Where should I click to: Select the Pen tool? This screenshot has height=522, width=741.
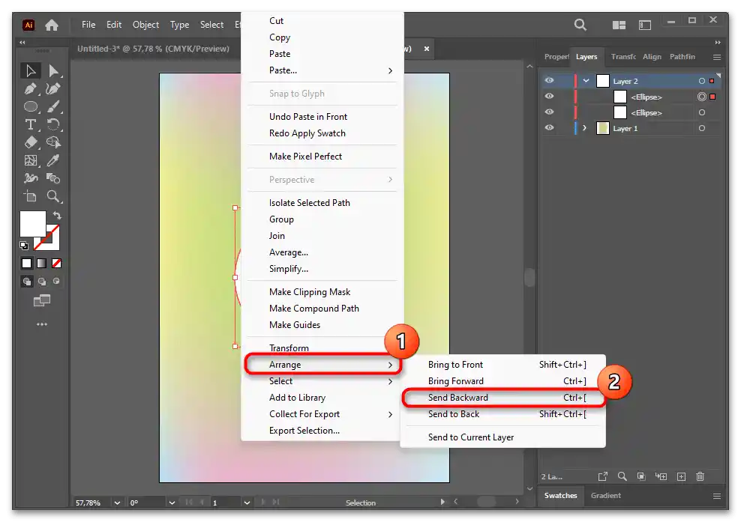click(31, 88)
